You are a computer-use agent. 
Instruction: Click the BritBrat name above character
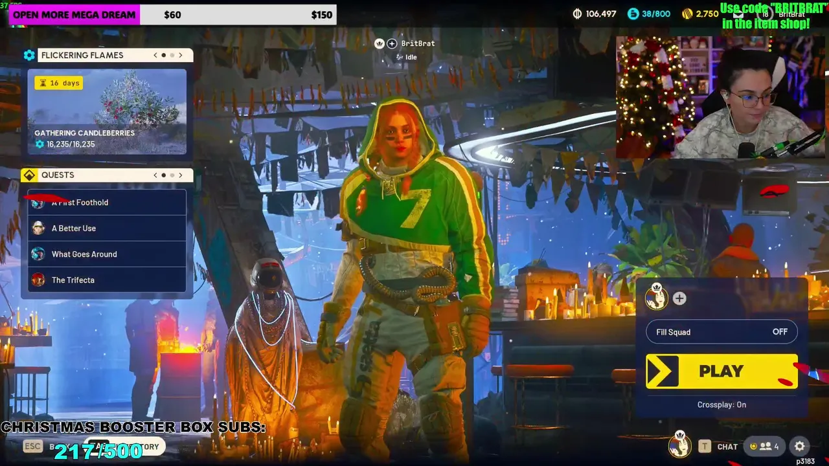418,43
